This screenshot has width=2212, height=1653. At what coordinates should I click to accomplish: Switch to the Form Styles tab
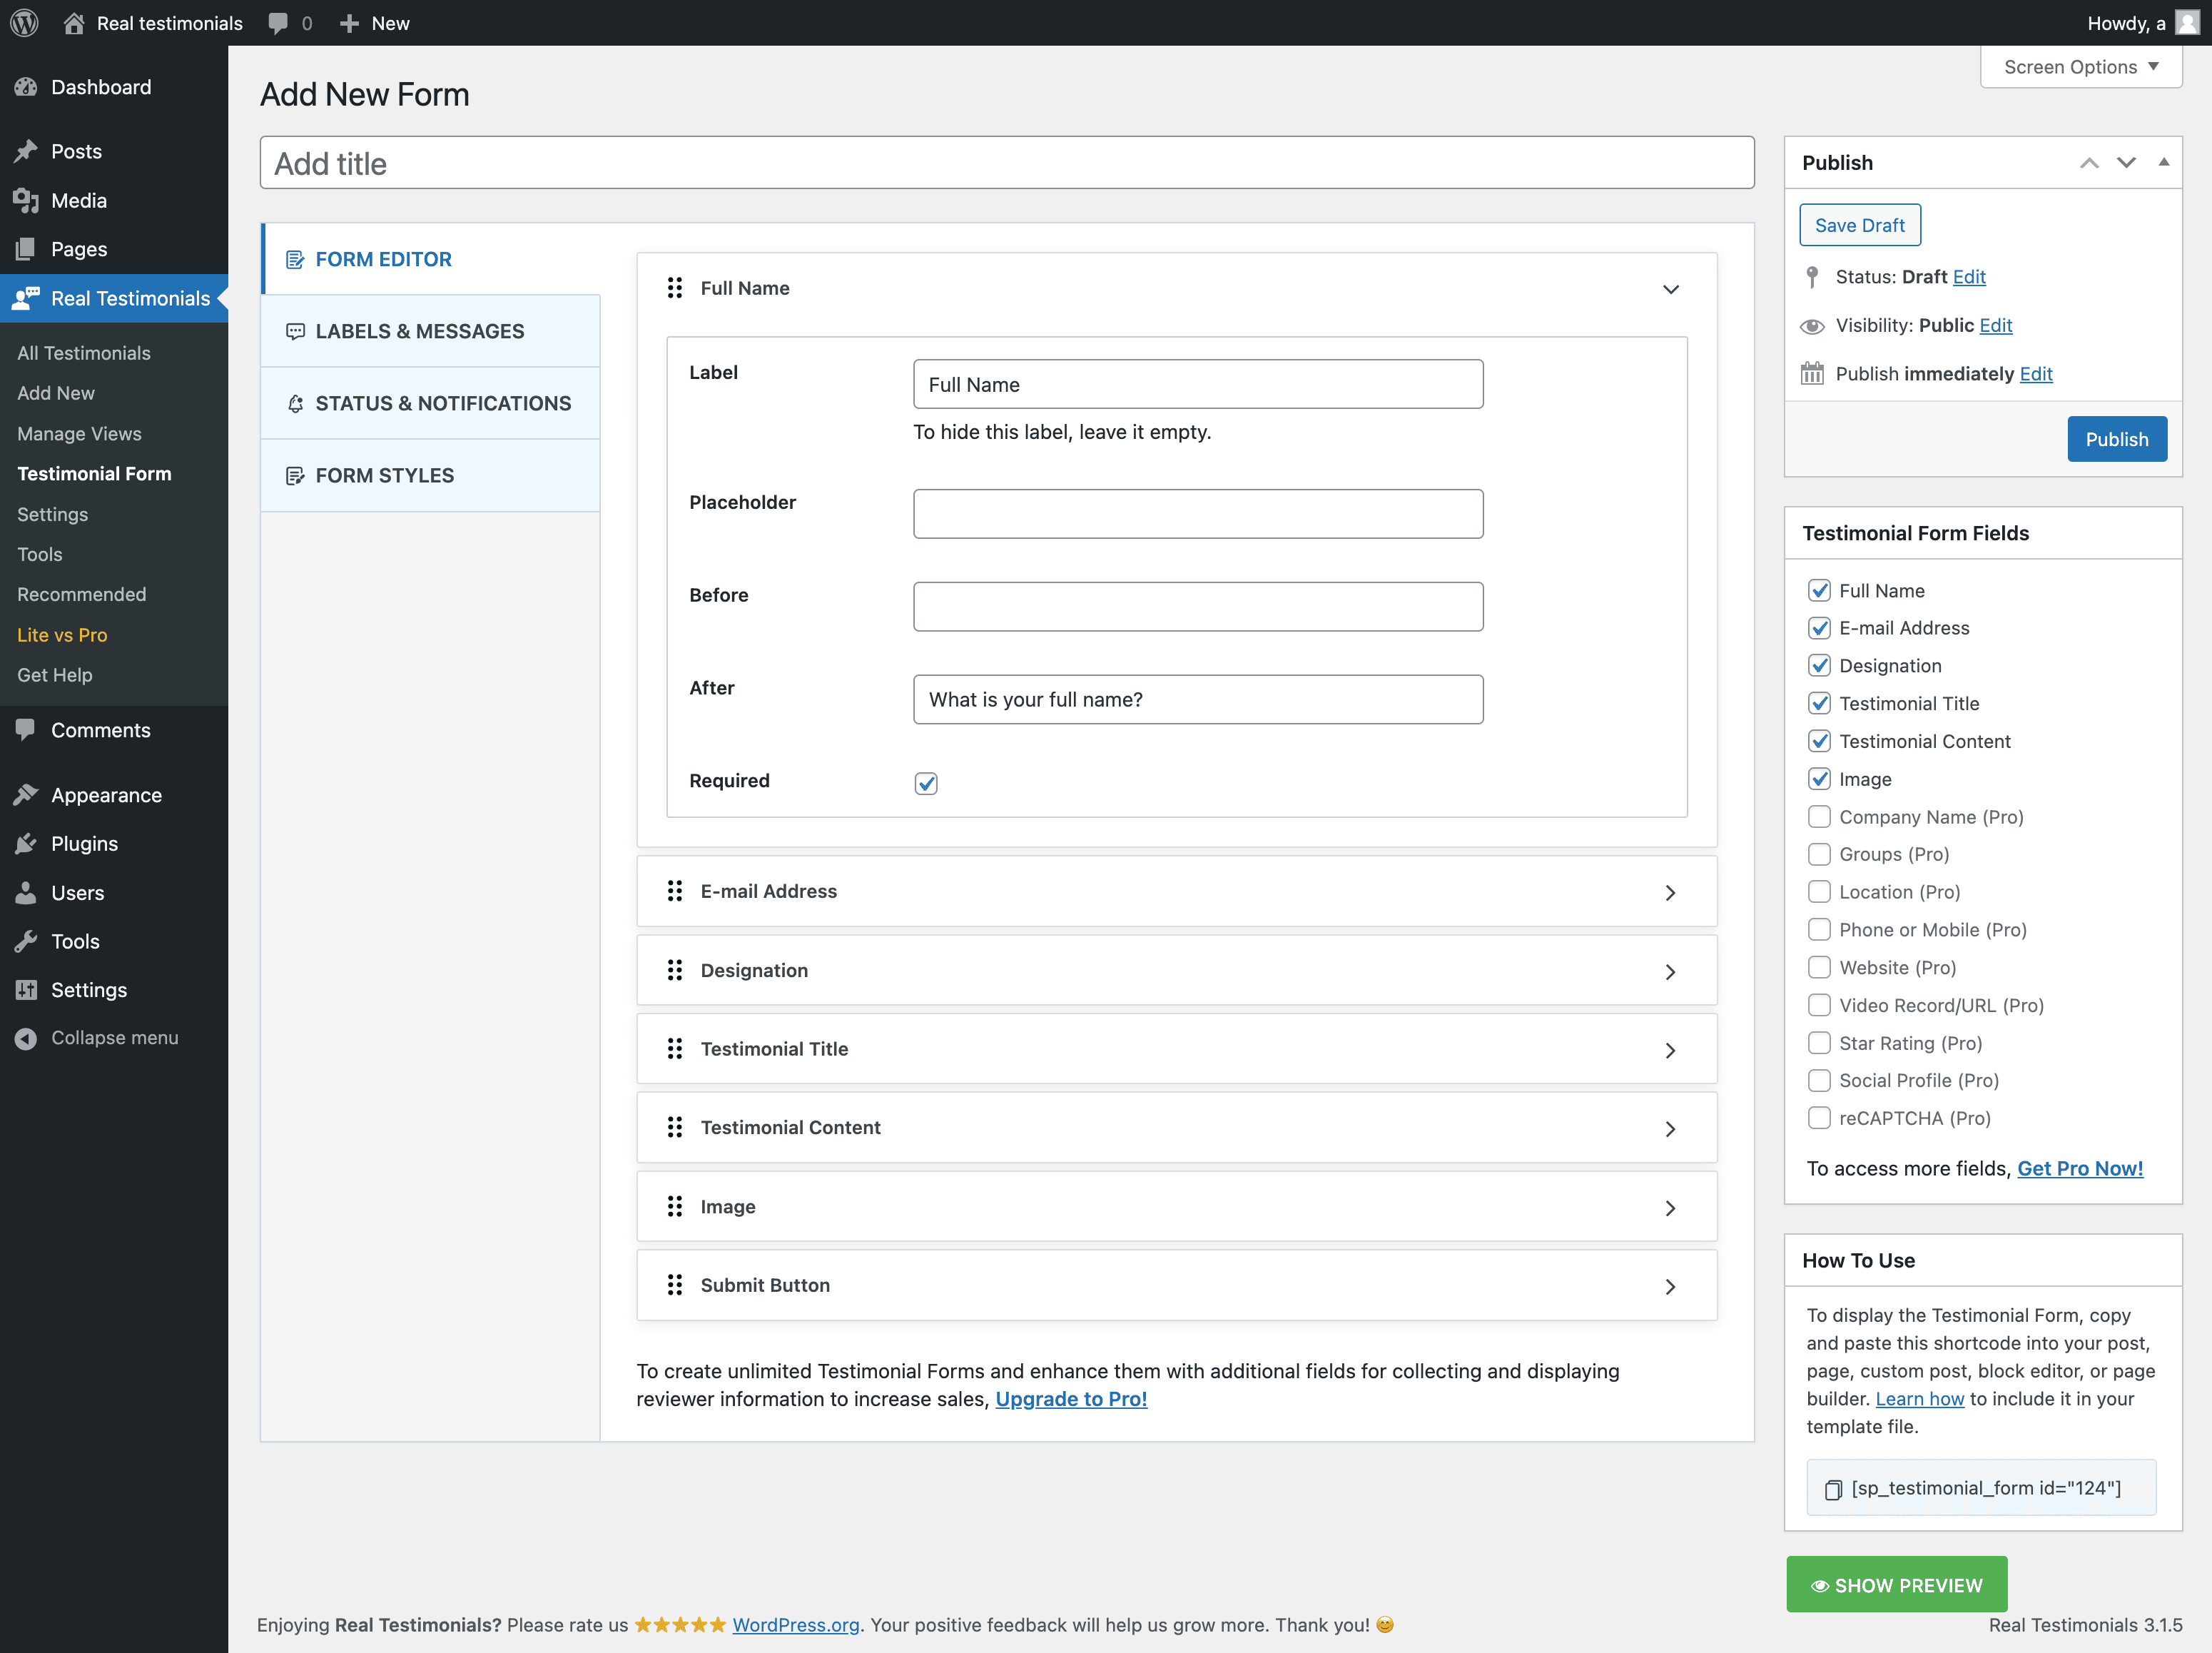pyautogui.click(x=431, y=475)
